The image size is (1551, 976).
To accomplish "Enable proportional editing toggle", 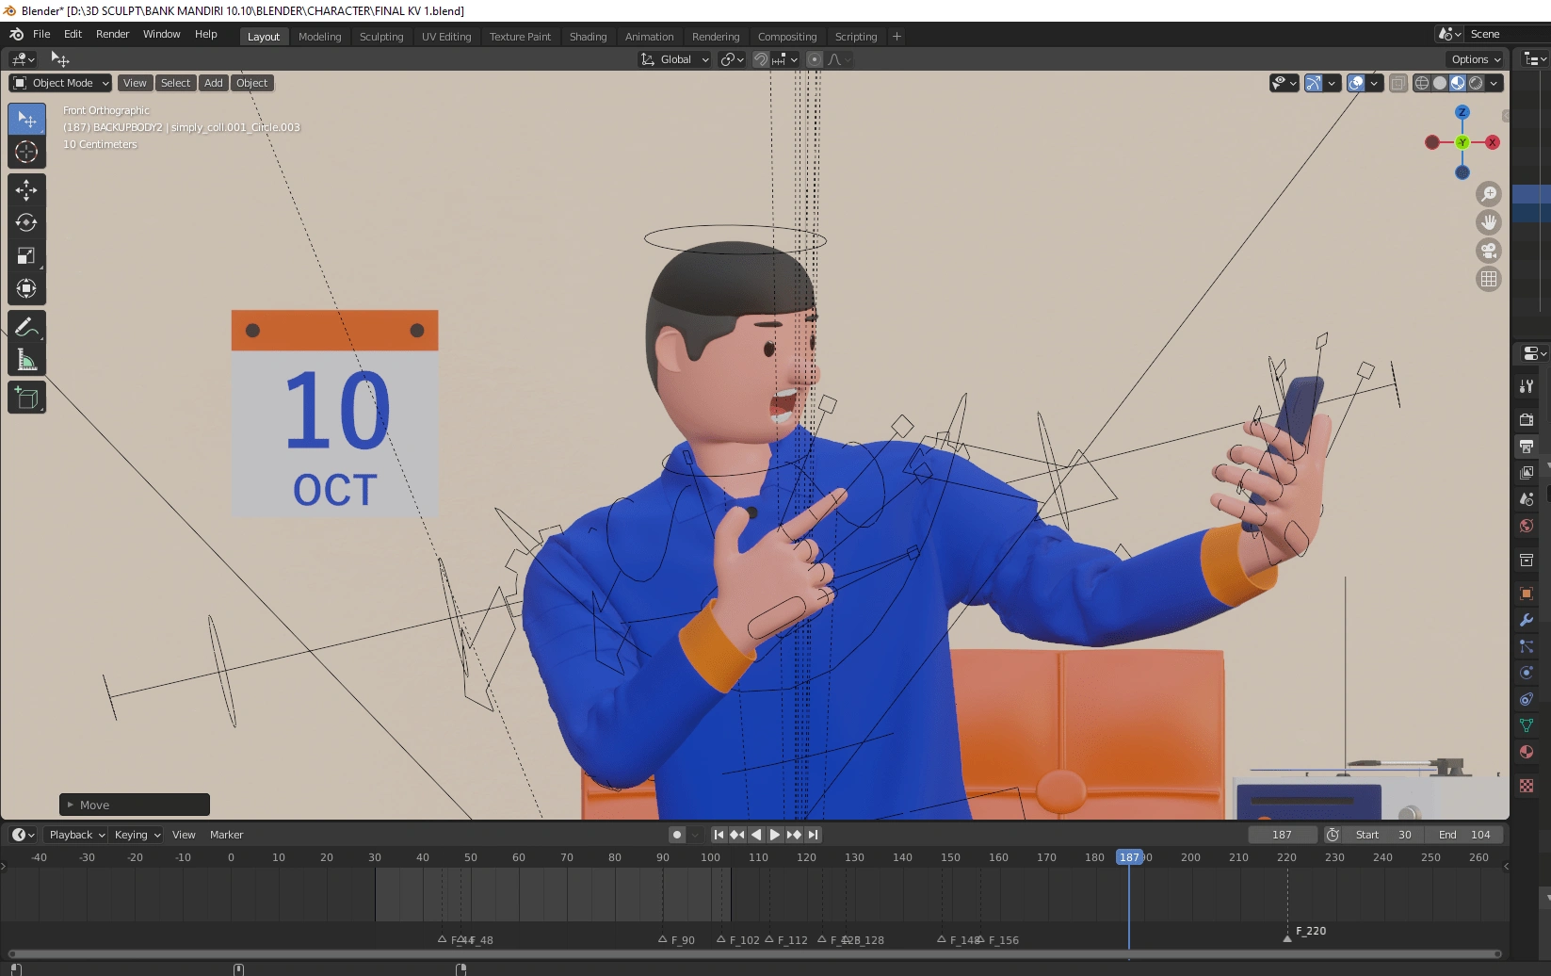I will tap(815, 59).
